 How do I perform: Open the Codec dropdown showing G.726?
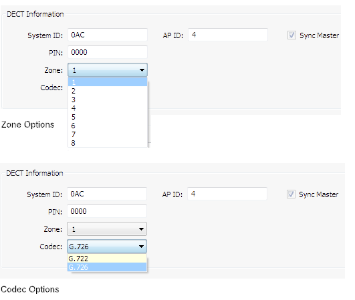pyautogui.click(x=107, y=247)
